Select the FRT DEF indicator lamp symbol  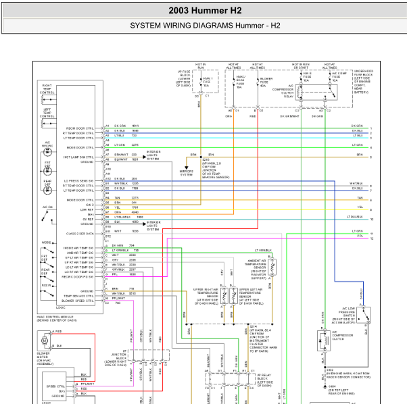coord(47,171)
